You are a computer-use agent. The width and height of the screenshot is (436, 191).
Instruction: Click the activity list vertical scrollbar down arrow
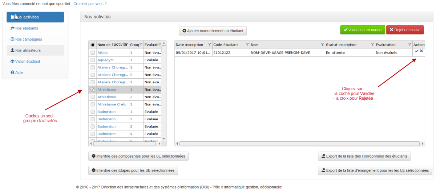coord(163,139)
